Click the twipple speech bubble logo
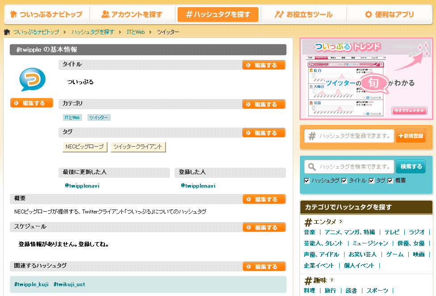This screenshot has width=436, height=296. pos(32,79)
